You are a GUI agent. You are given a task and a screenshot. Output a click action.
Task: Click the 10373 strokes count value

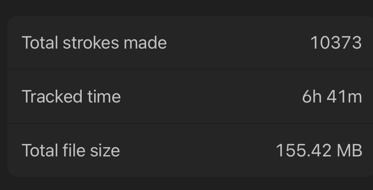click(x=336, y=43)
